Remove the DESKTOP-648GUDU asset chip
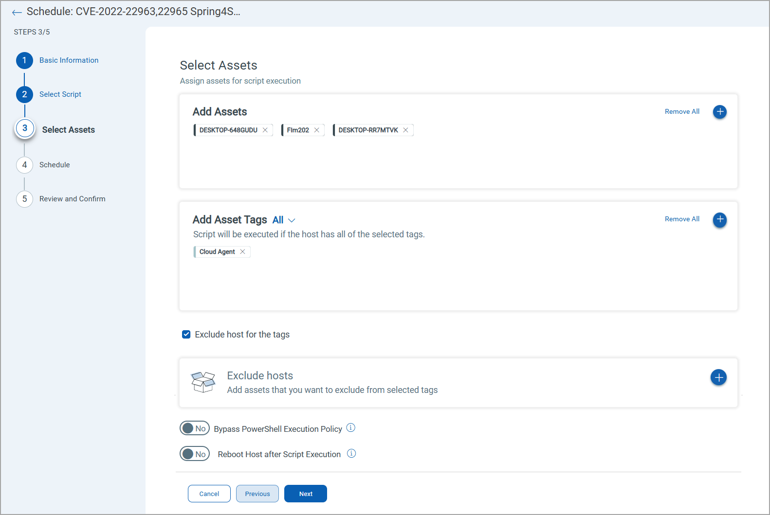 [x=265, y=130]
